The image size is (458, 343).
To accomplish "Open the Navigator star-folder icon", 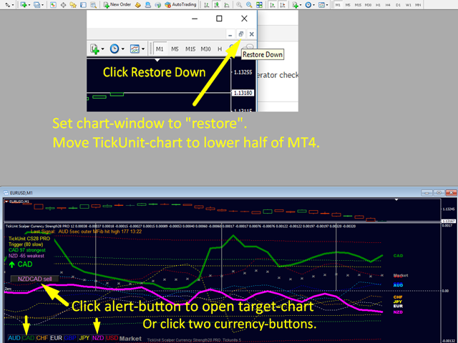I will [x=73, y=5].
